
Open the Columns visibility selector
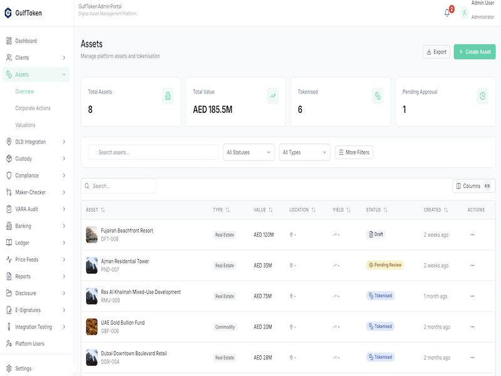coord(473,186)
